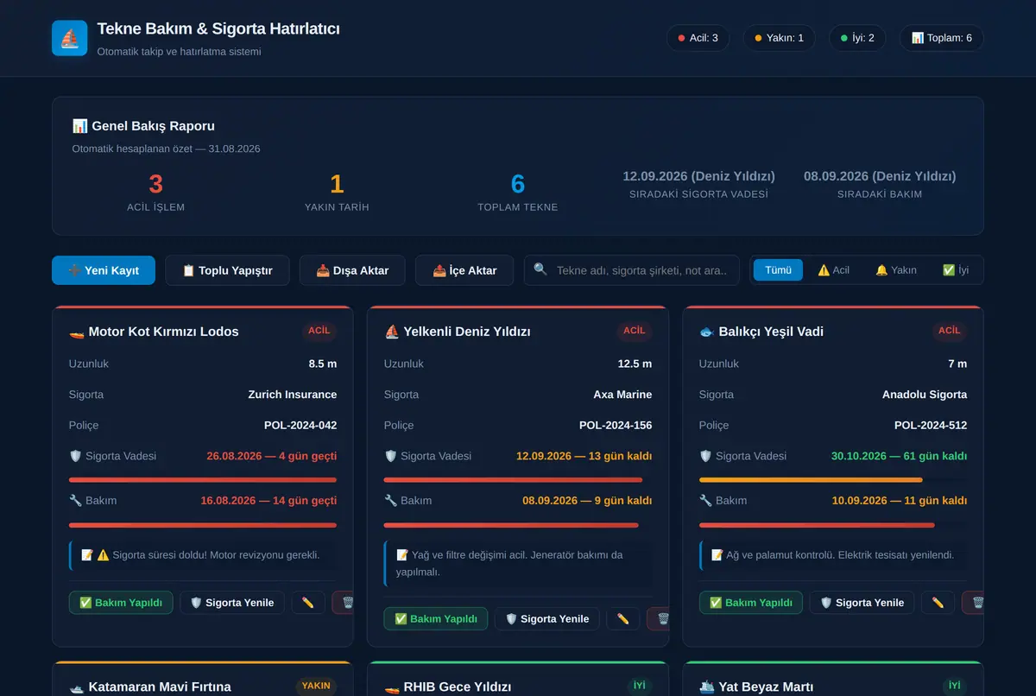
Task: Click policy number POL-2024-042
Action: tap(300, 425)
